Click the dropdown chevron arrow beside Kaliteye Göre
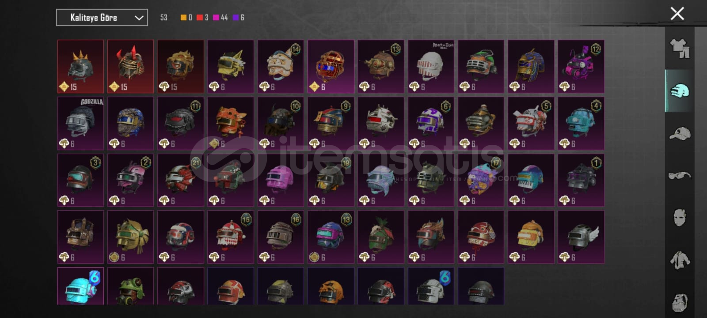Image resolution: width=707 pixels, height=318 pixels. point(139,18)
